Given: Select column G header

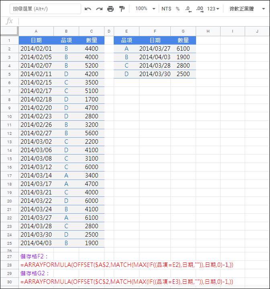Looking at the screenshot, I should 183,31.
